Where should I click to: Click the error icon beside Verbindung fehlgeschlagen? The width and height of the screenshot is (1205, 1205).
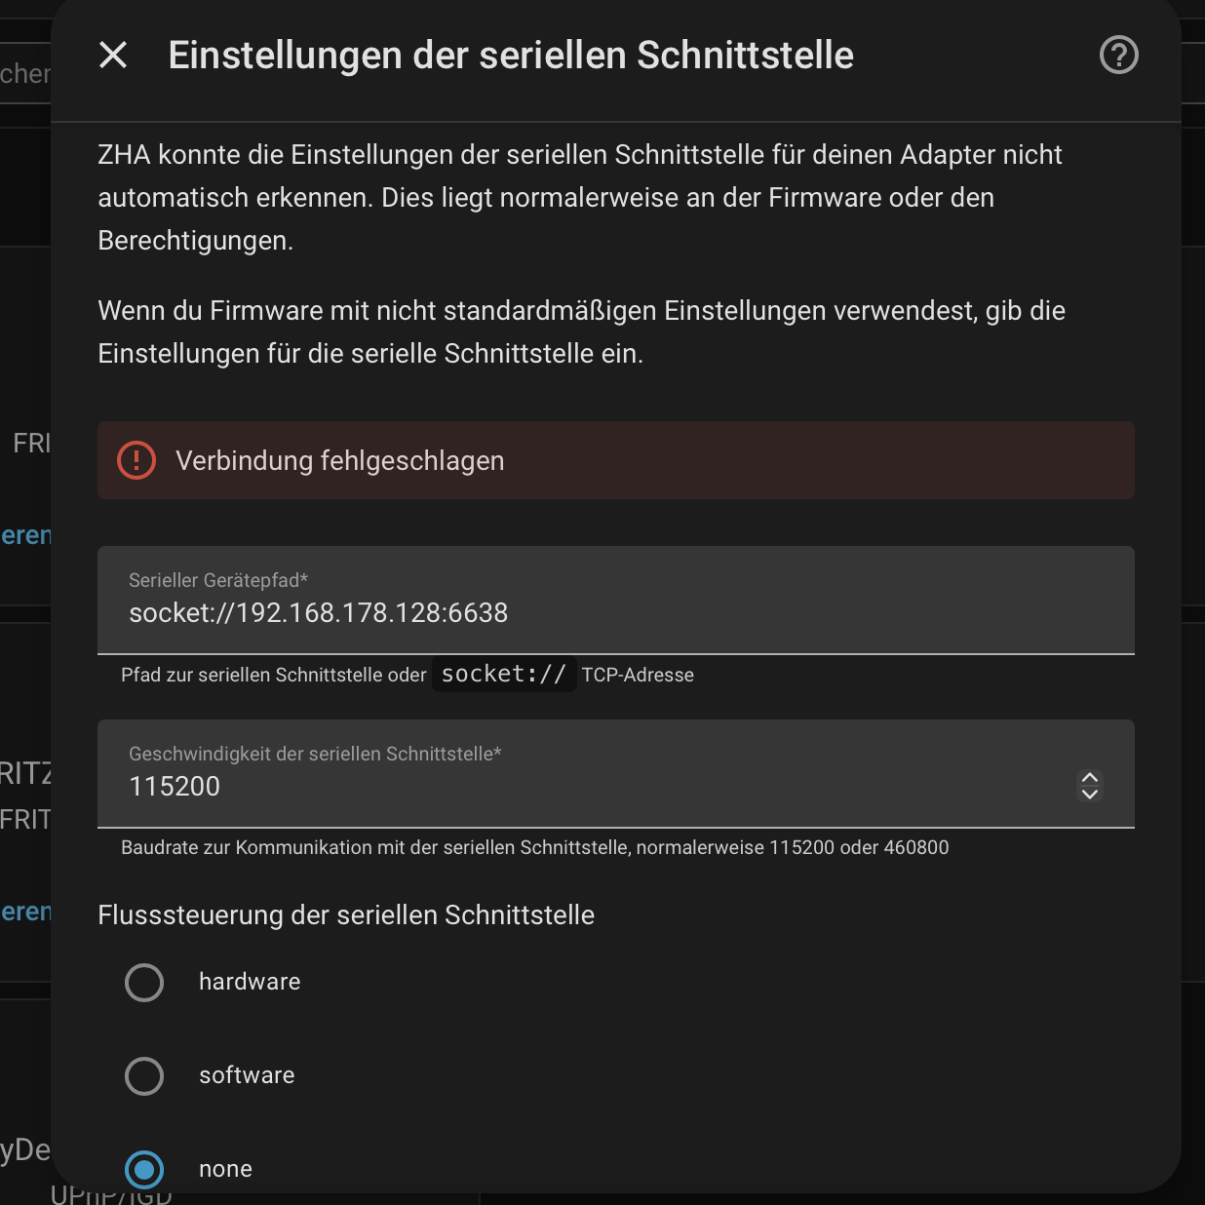pyautogui.click(x=136, y=460)
